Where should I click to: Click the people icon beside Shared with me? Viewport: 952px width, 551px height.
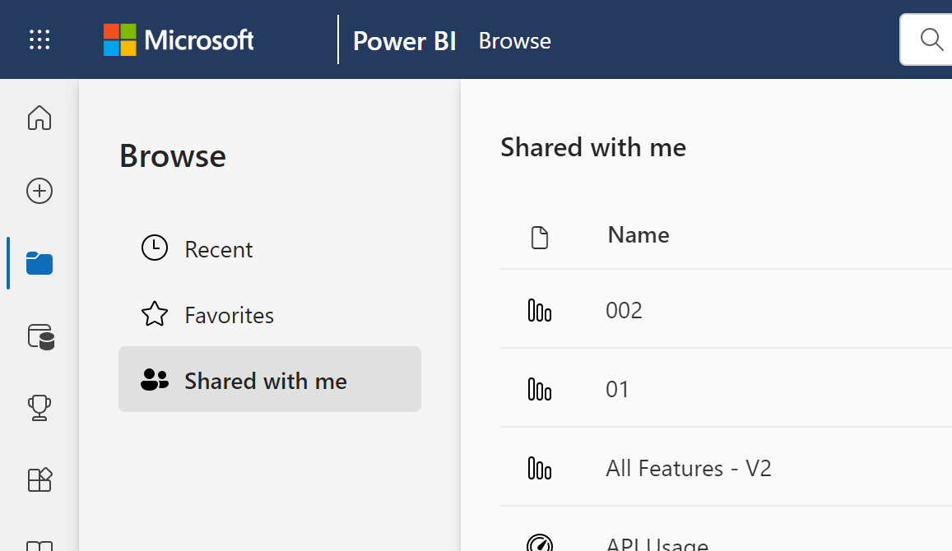click(155, 379)
